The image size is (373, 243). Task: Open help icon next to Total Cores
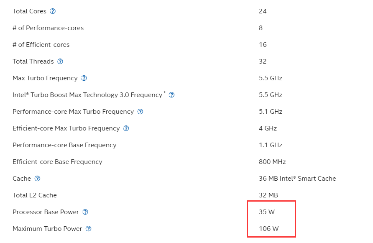tap(53, 11)
